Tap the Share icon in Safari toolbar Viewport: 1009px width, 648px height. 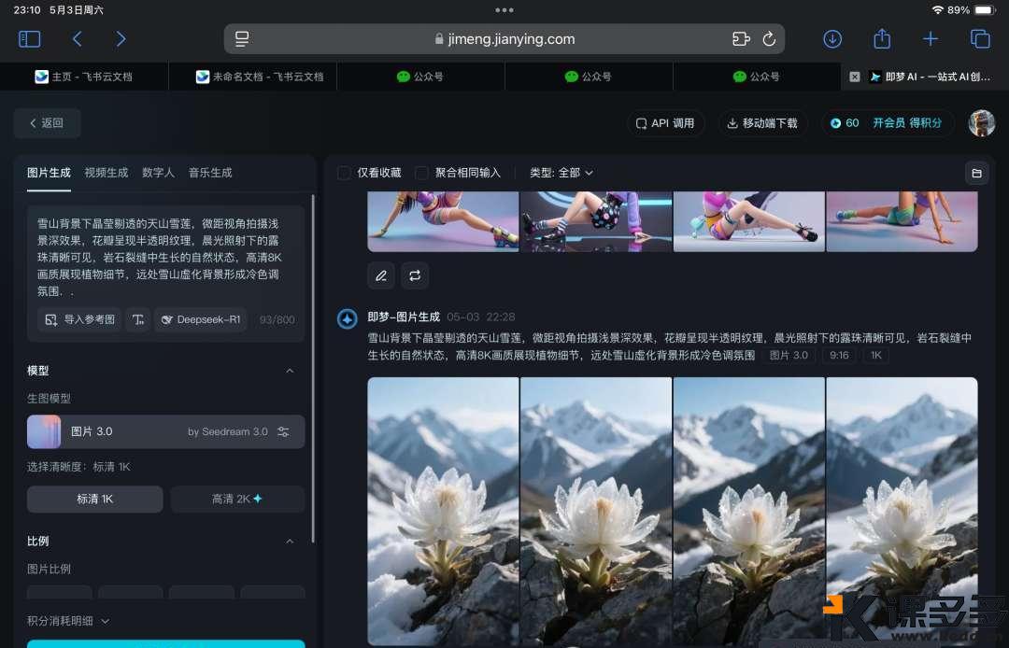click(x=882, y=38)
